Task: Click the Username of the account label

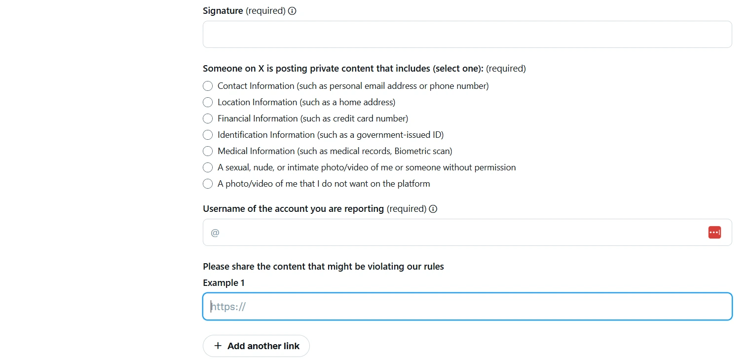Action: click(293, 209)
